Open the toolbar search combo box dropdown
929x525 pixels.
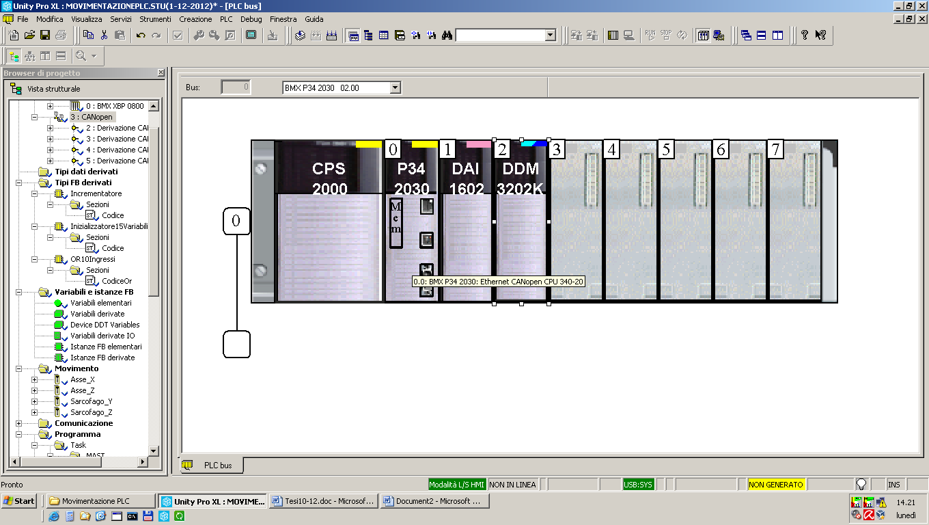click(x=550, y=35)
